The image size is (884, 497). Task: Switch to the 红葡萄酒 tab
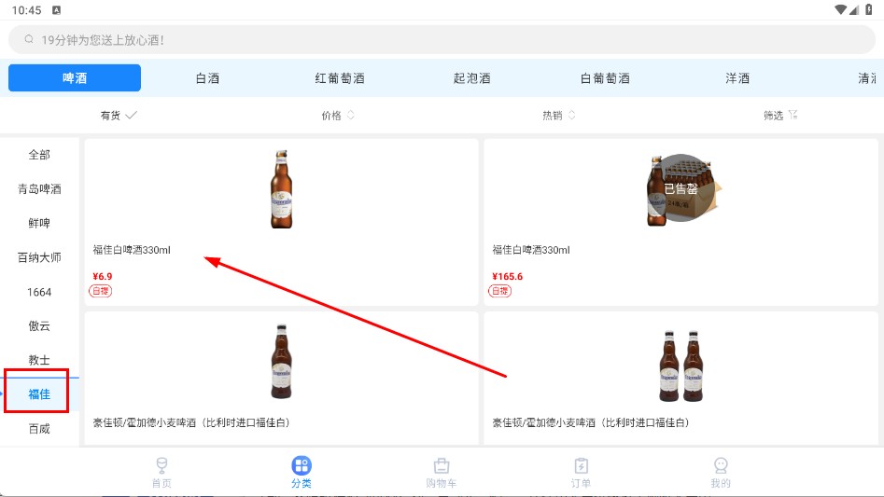[340, 78]
